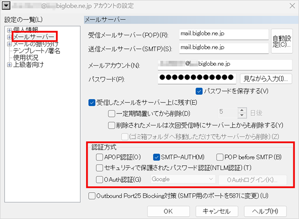The image size is (299, 219).
Task: Click the 自動設定 button
Action: [282, 41]
